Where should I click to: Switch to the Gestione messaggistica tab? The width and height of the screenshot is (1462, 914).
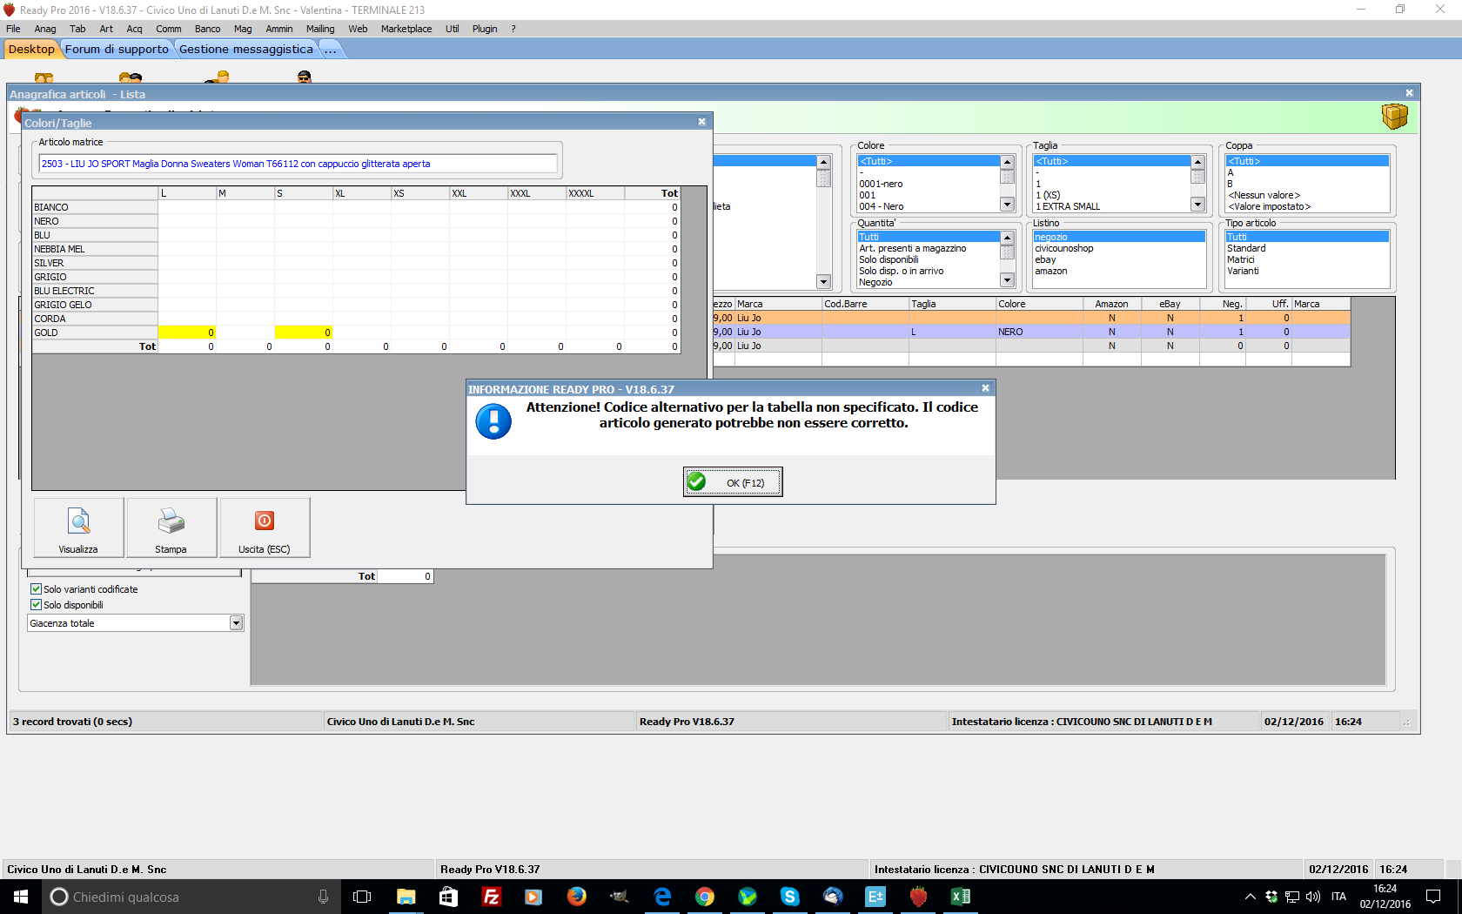pos(246,50)
